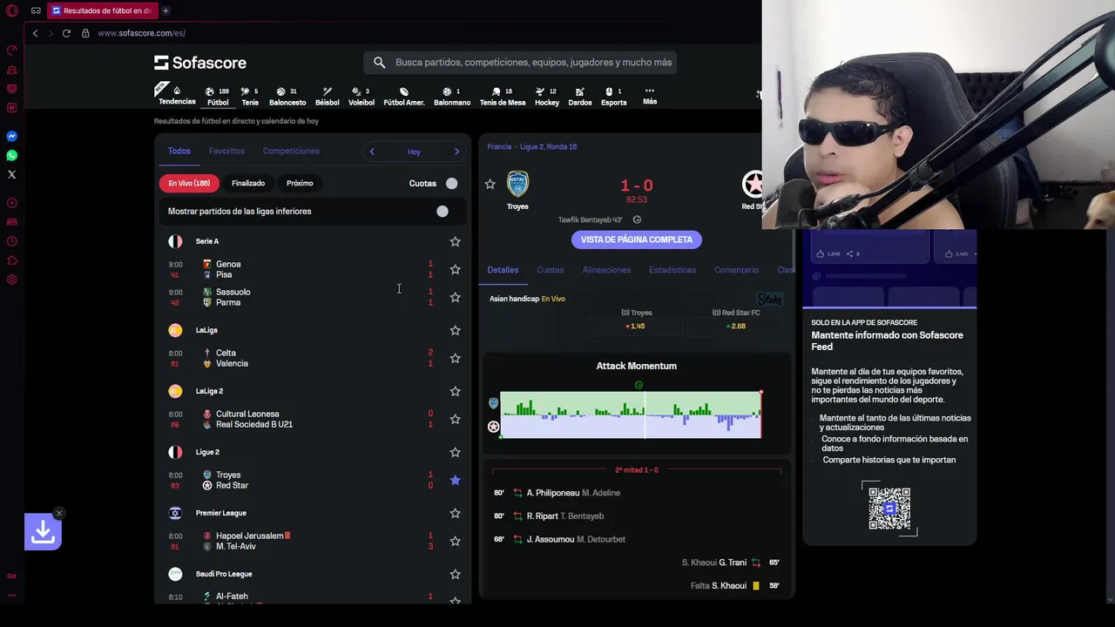The image size is (1115, 627).
Task: Select Red Star FC 2.68 odds
Action: click(737, 326)
